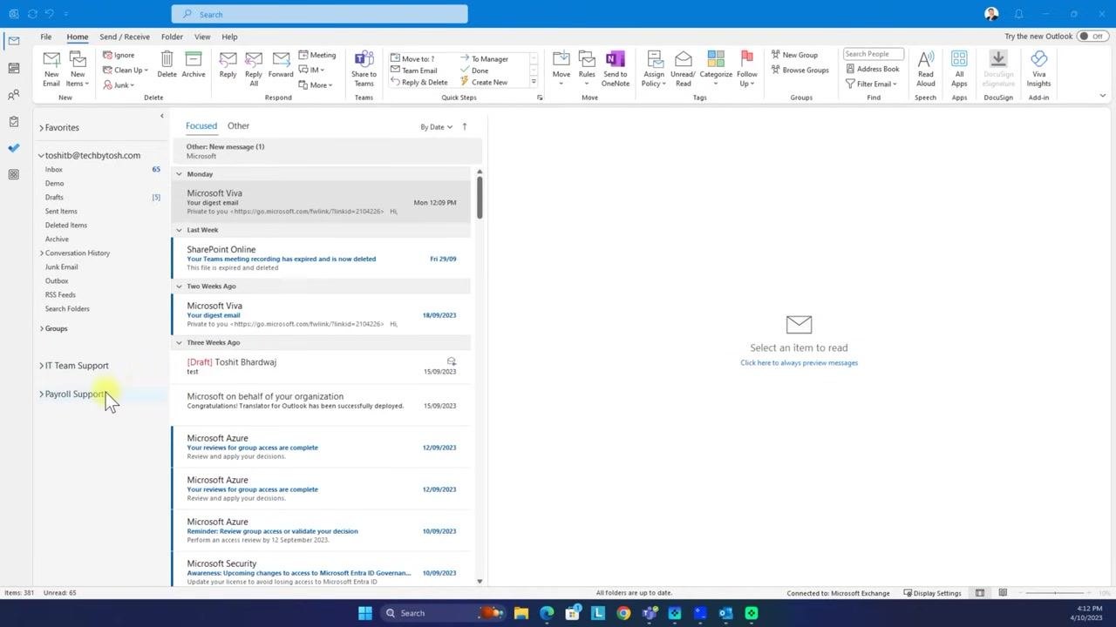
Task: Open File Explorer from taskbar
Action: 521,613
